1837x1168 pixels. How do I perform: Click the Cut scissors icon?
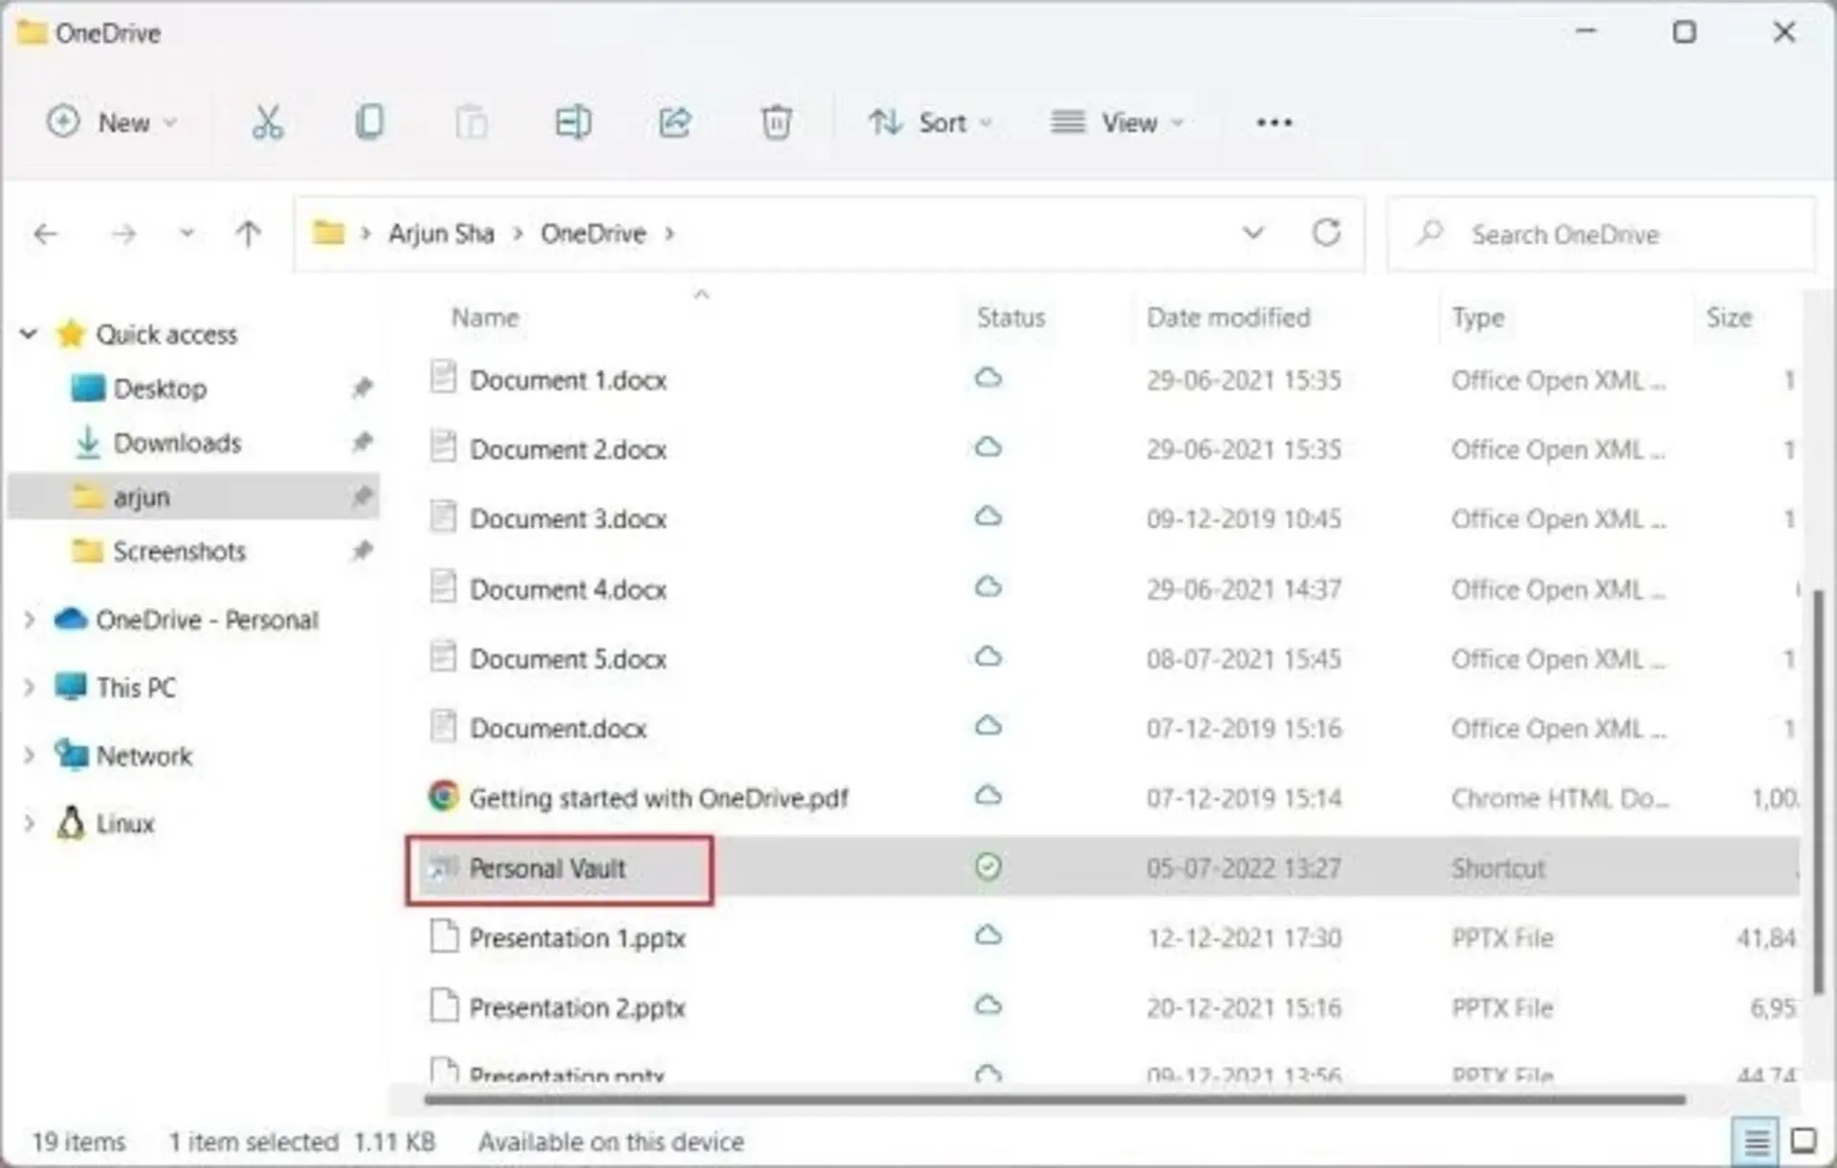267,122
